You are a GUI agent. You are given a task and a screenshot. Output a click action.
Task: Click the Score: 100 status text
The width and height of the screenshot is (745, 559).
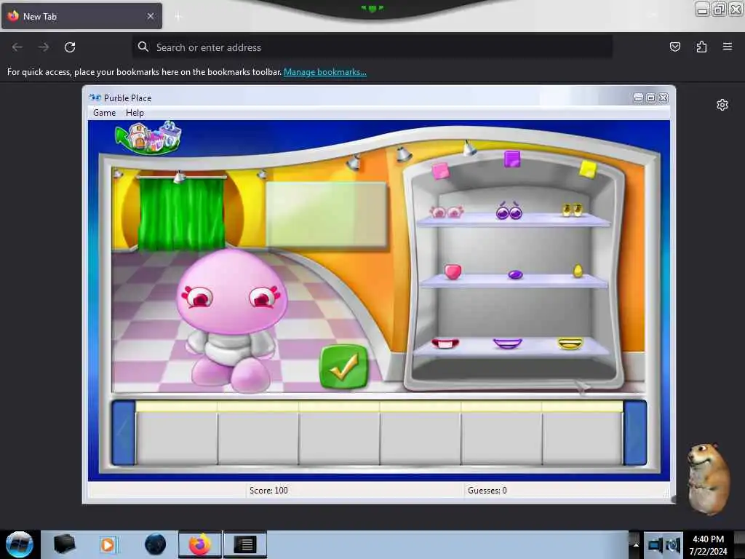pos(268,490)
